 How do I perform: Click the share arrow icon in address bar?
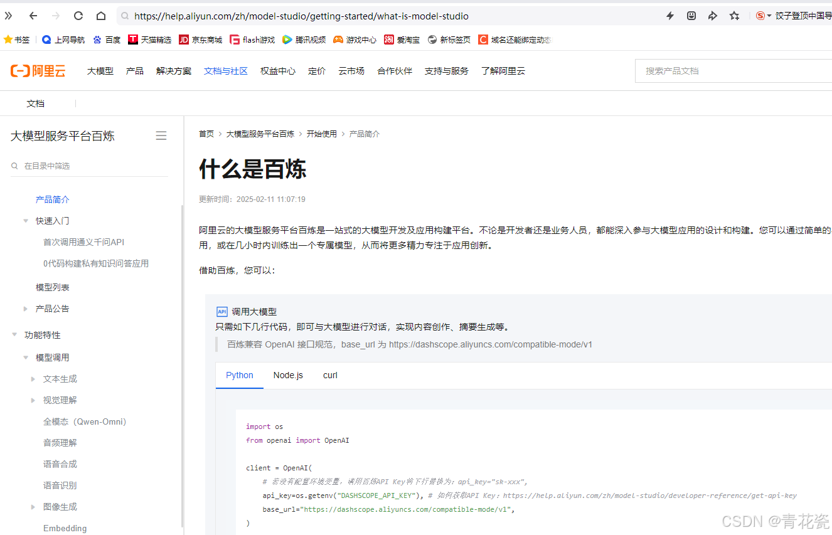(713, 16)
